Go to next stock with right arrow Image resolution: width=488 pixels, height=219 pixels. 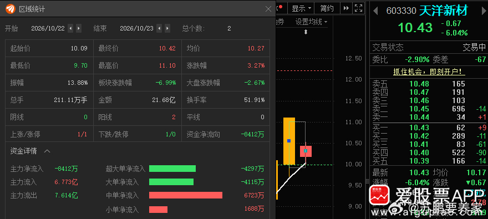tap(484, 11)
